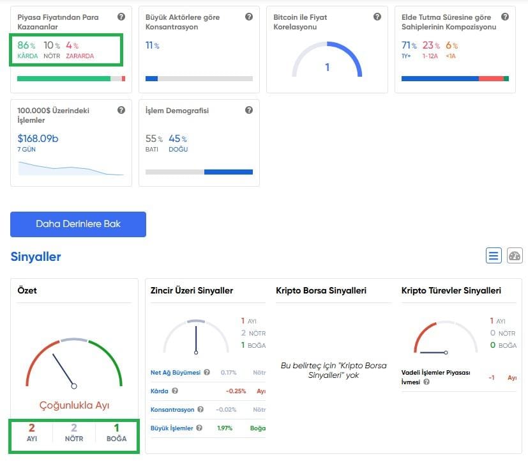Viewport: 528px width, 461px height.
Task: Click help icon on İşlem Demografisi card
Action: tap(249, 110)
